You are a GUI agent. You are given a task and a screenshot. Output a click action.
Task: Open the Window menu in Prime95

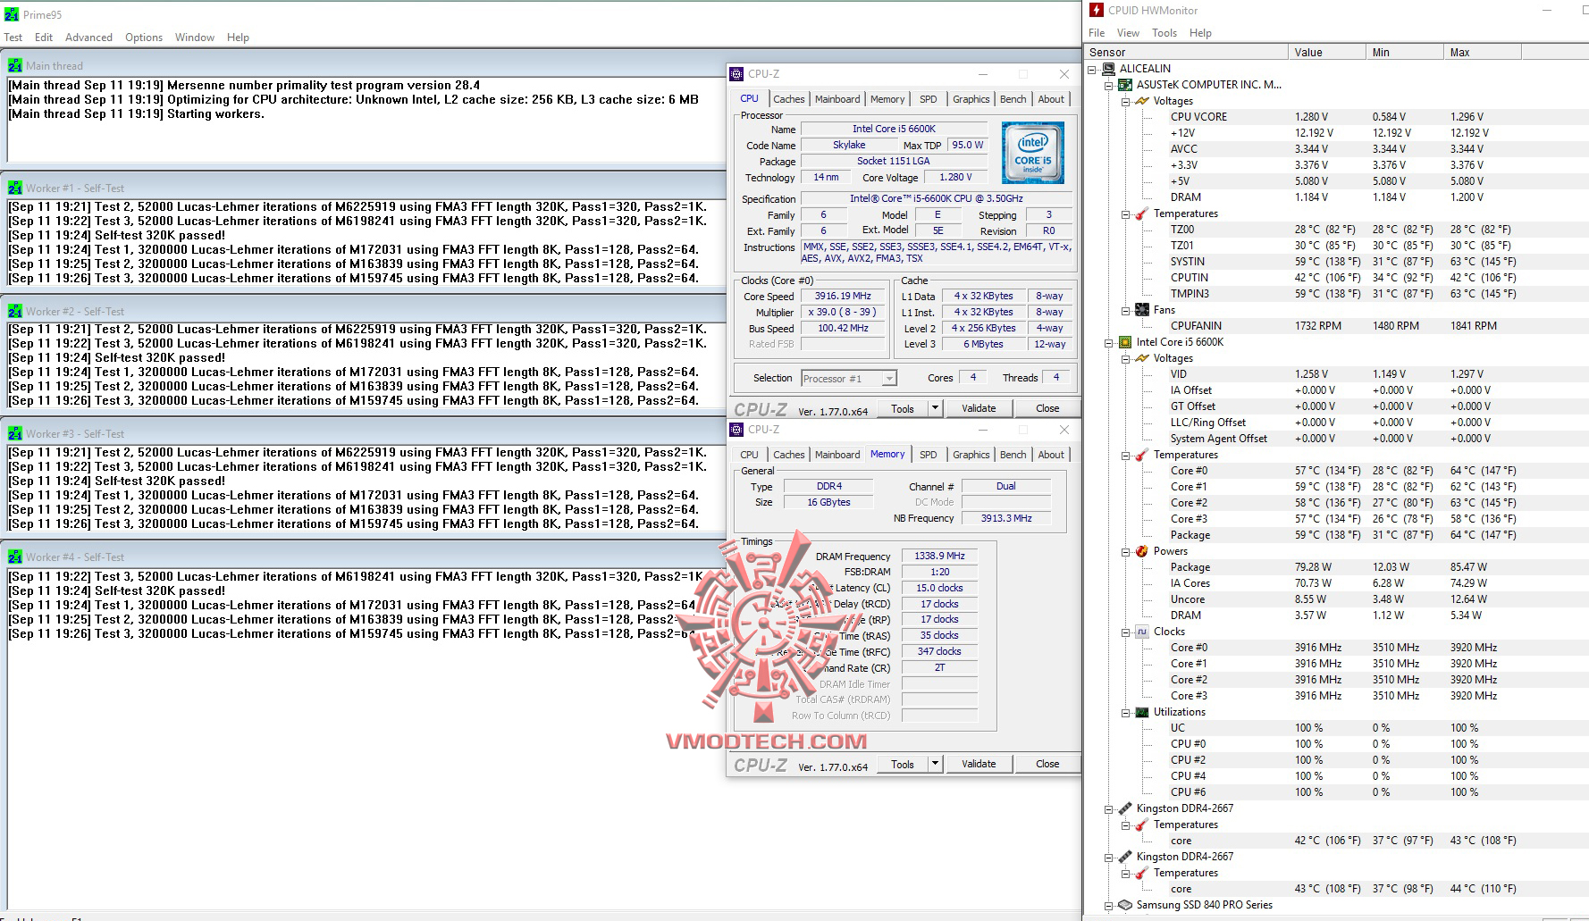[195, 38]
